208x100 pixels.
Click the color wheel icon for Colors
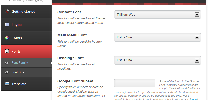[7, 38]
